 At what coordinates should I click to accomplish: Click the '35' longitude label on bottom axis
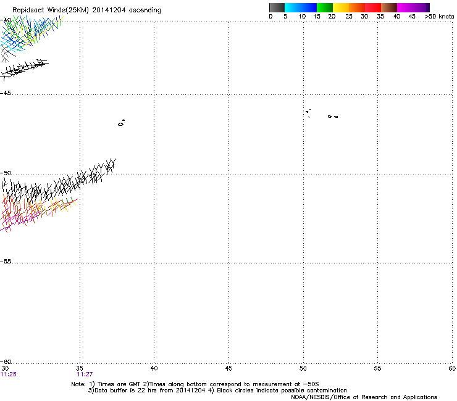pyautogui.click(x=79, y=368)
